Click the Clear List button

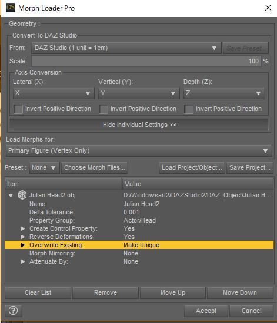pos(38,292)
